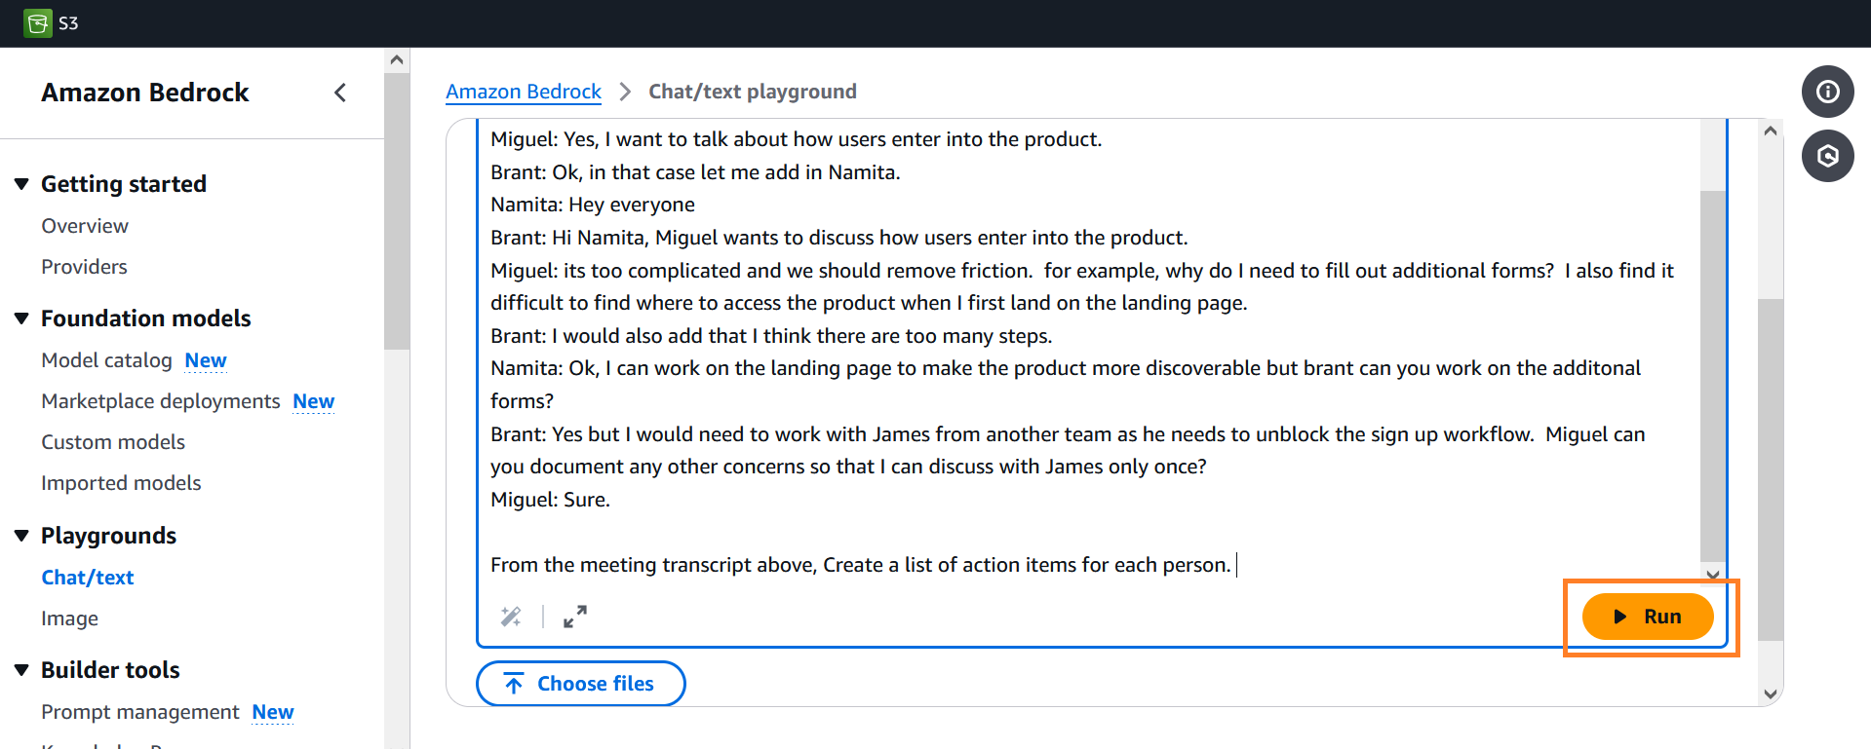Click the Run button
Image resolution: width=1871 pixels, height=749 pixels.
[1647, 617]
